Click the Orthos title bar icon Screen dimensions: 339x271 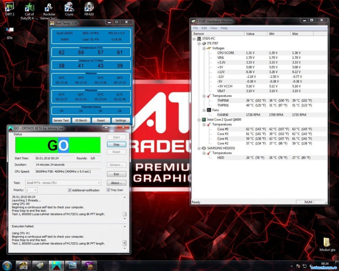tap(11, 128)
